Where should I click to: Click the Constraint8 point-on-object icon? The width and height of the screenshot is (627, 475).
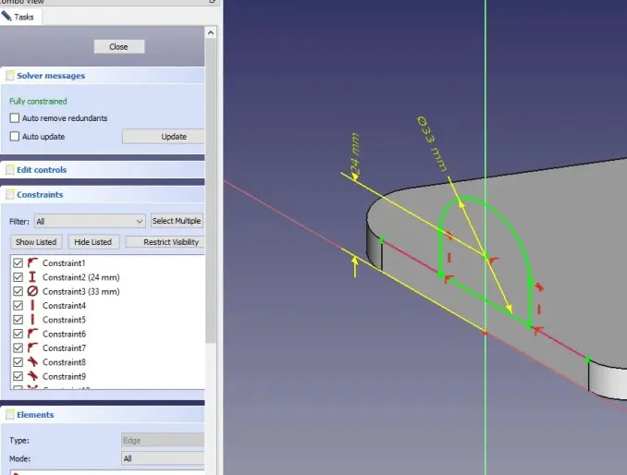pyautogui.click(x=32, y=362)
